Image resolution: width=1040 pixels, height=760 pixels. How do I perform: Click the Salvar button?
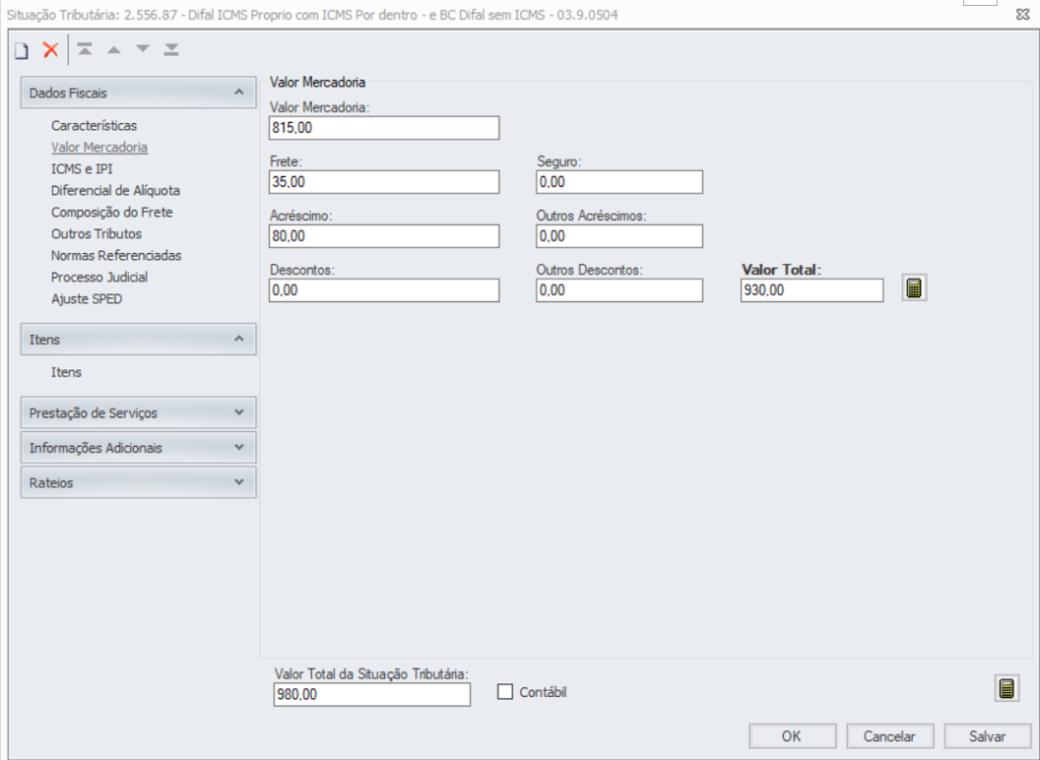[x=987, y=736]
